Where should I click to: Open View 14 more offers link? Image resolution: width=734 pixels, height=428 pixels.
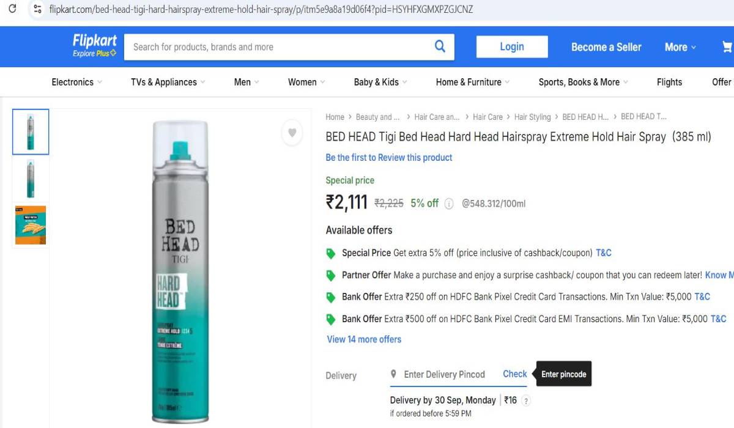click(x=364, y=339)
